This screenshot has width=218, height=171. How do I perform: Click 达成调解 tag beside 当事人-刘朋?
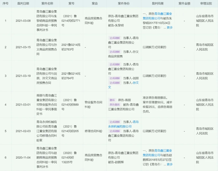click(x=115, y=78)
